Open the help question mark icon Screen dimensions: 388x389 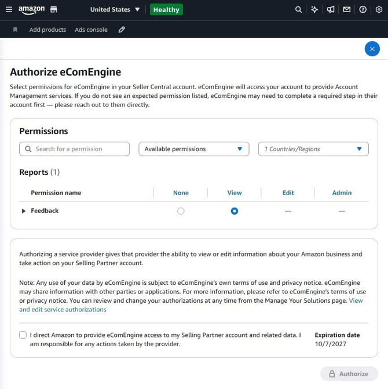point(363,9)
